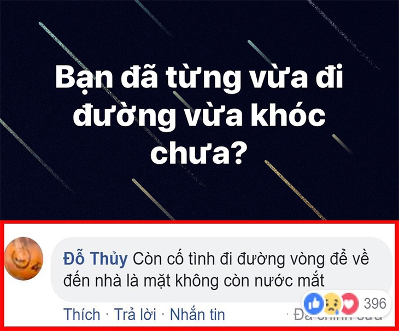Click the crying sad-face reaction icon
This screenshot has height=331, width=399.
(x=332, y=304)
